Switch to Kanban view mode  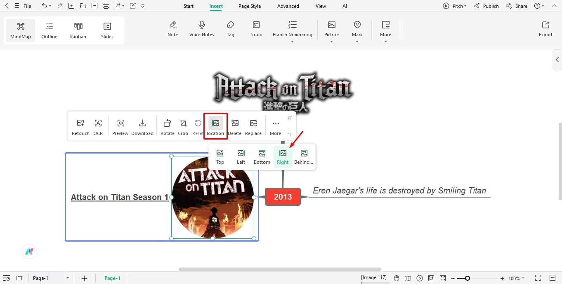[78, 30]
